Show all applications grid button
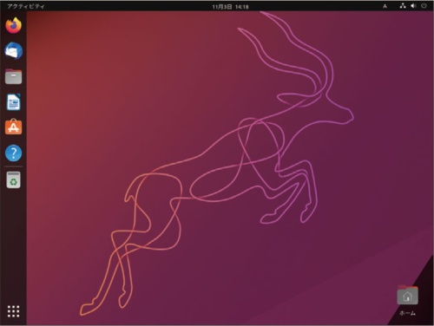Viewport: 434px width, 326px height. (x=13, y=311)
